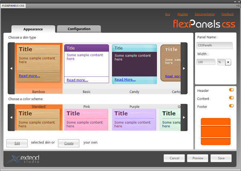The height and width of the screenshot is (171, 241).
Task: Click the 'Width :' label
Action: 203,54
